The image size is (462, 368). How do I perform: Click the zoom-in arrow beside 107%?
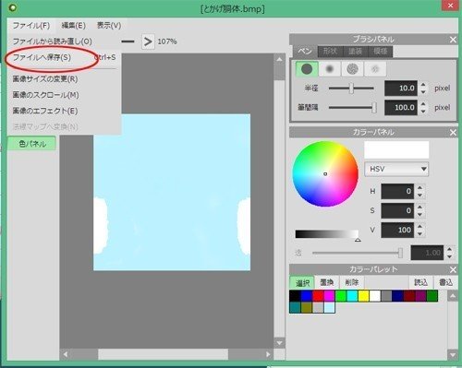pos(148,42)
